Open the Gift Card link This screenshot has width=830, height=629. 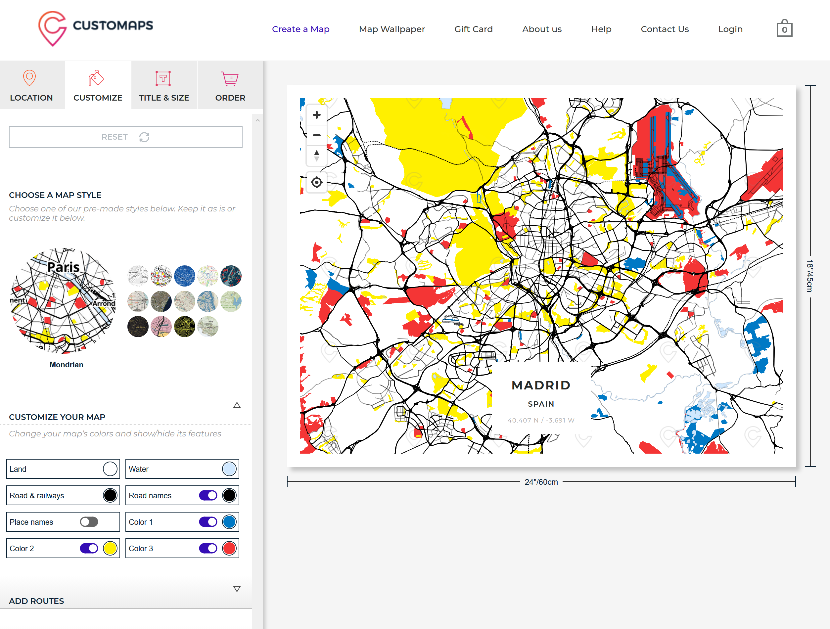[473, 29]
